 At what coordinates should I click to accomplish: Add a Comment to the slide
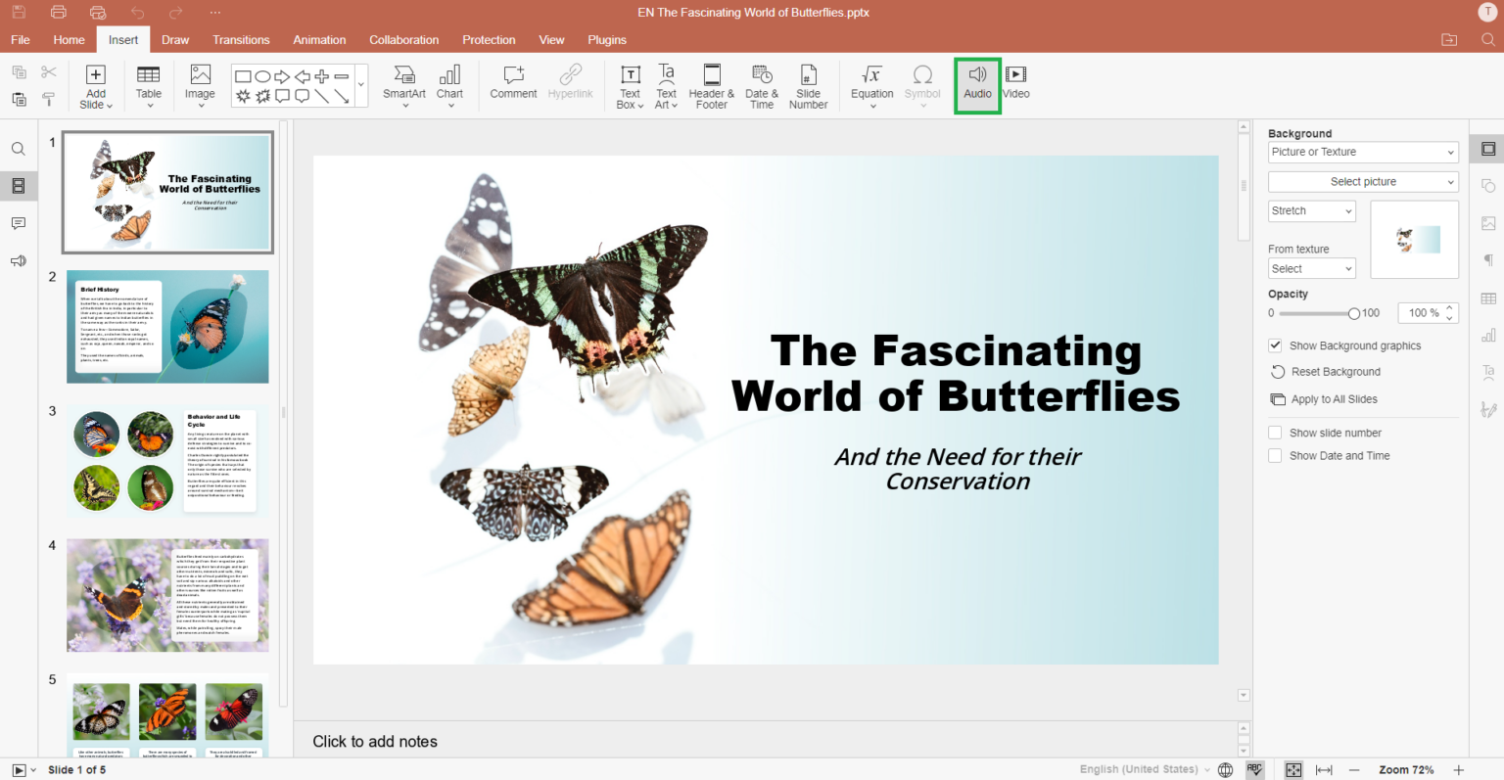[512, 82]
